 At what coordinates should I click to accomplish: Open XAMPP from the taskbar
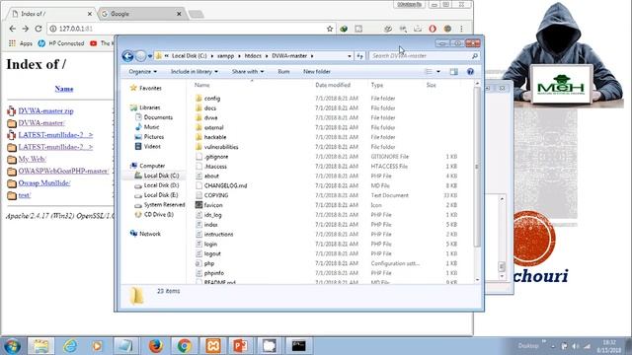213,346
